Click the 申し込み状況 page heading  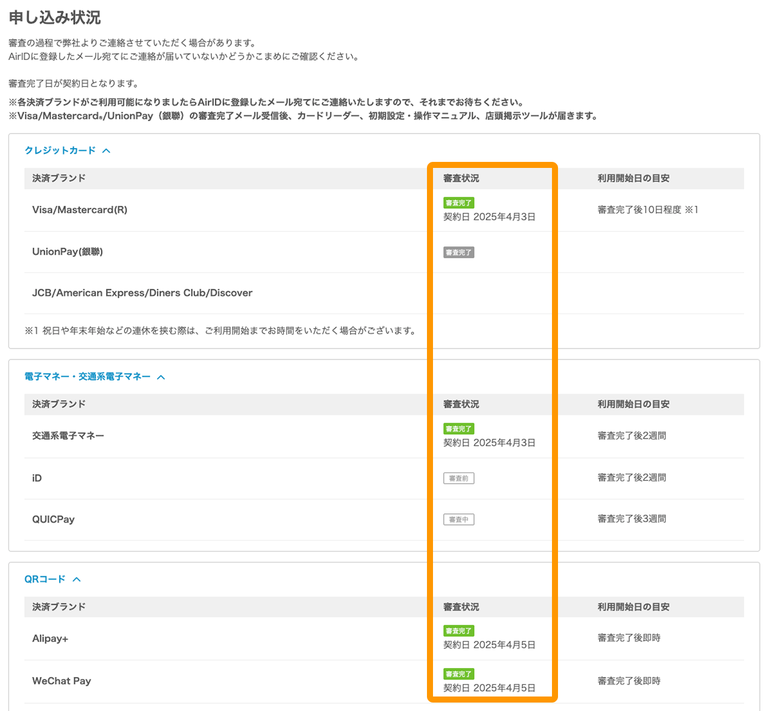tap(54, 18)
